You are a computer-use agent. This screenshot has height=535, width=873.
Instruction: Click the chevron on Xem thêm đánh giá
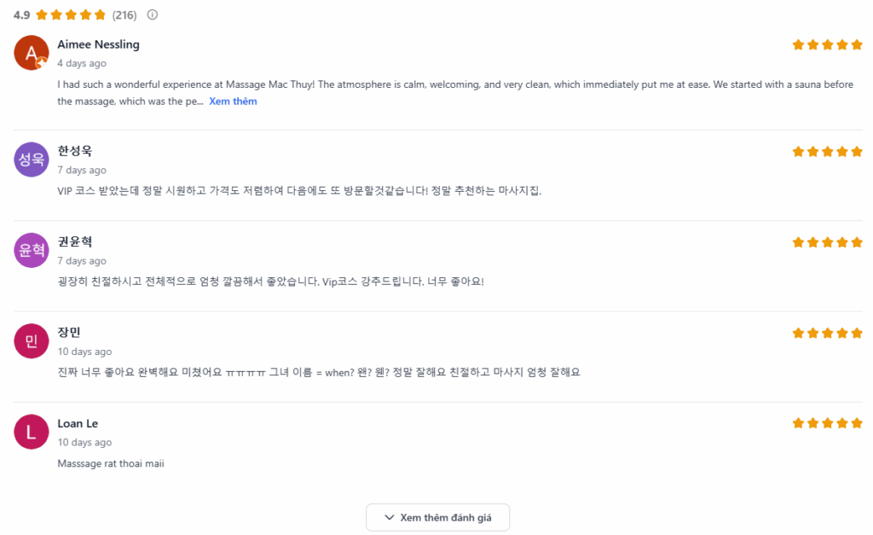[x=390, y=518]
